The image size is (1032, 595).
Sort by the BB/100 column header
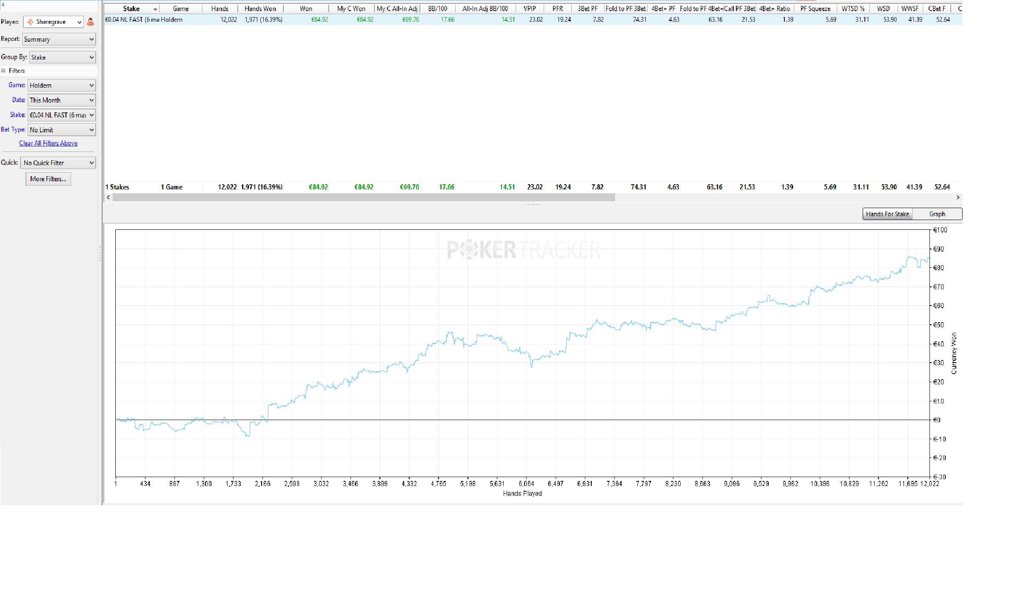[x=437, y=9]
